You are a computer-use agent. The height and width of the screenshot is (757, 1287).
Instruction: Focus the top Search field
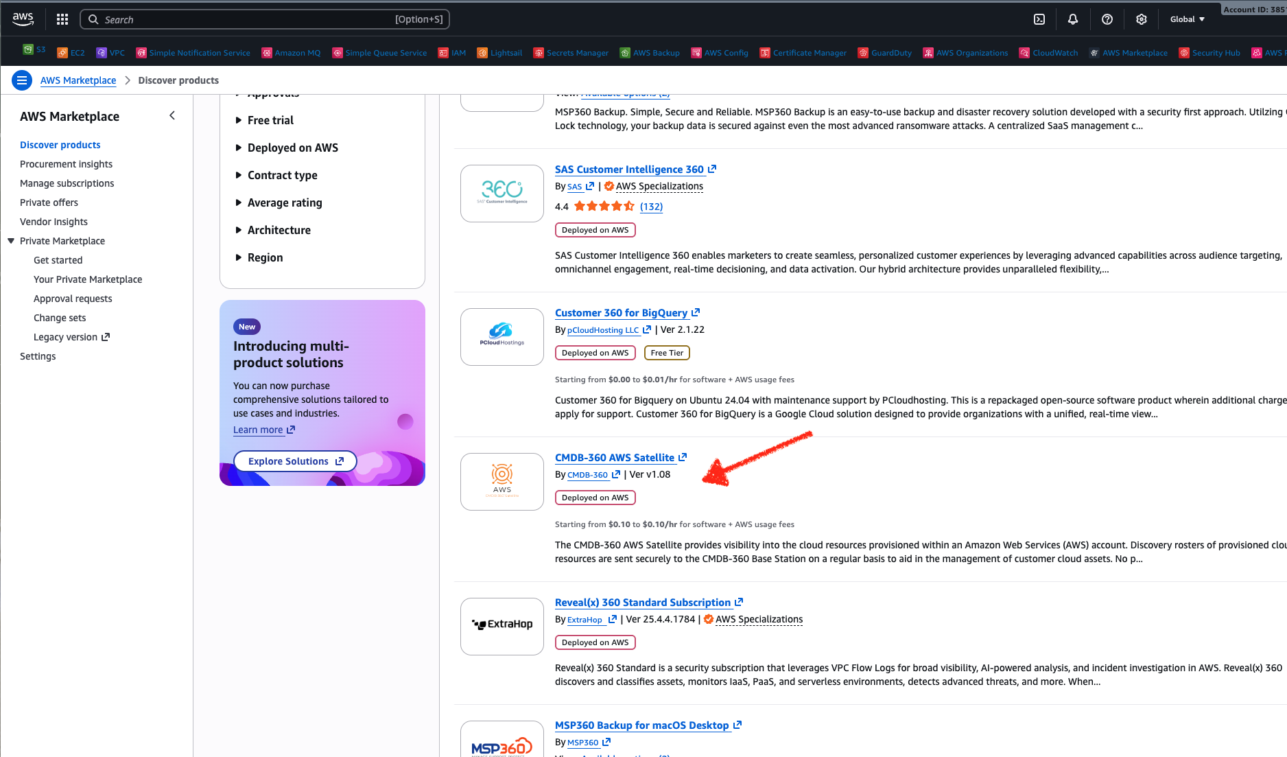[x=265, y=19]
